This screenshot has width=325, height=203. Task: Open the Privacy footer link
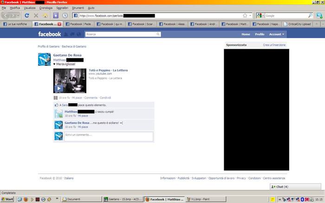coord(241,178)
